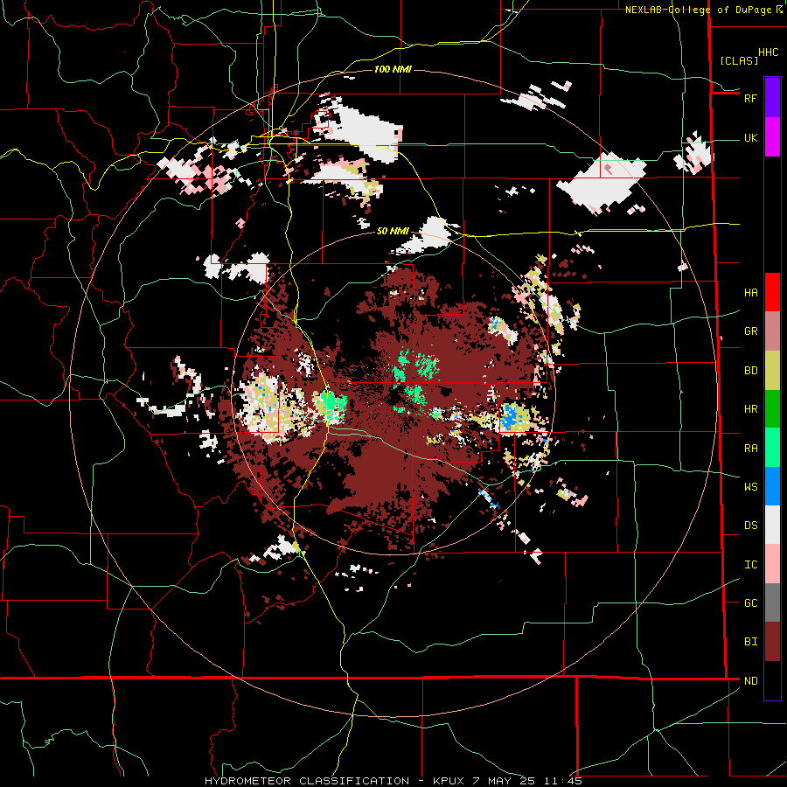Click the WS blue legend swatch
Image resolution: width=787 pixels, height=787 pixels.
772,486
